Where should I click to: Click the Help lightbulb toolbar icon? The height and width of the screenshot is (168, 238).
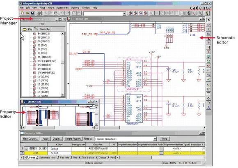click(207, 13)
